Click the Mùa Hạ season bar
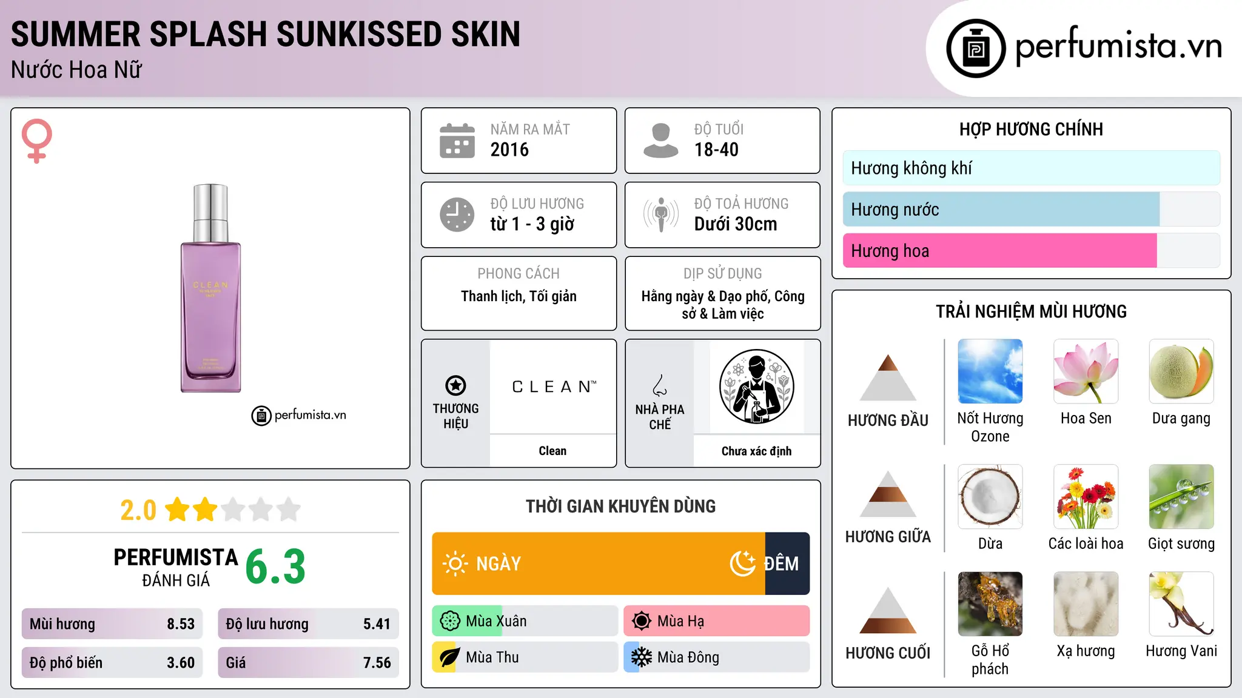 click(x=717, y=621)
